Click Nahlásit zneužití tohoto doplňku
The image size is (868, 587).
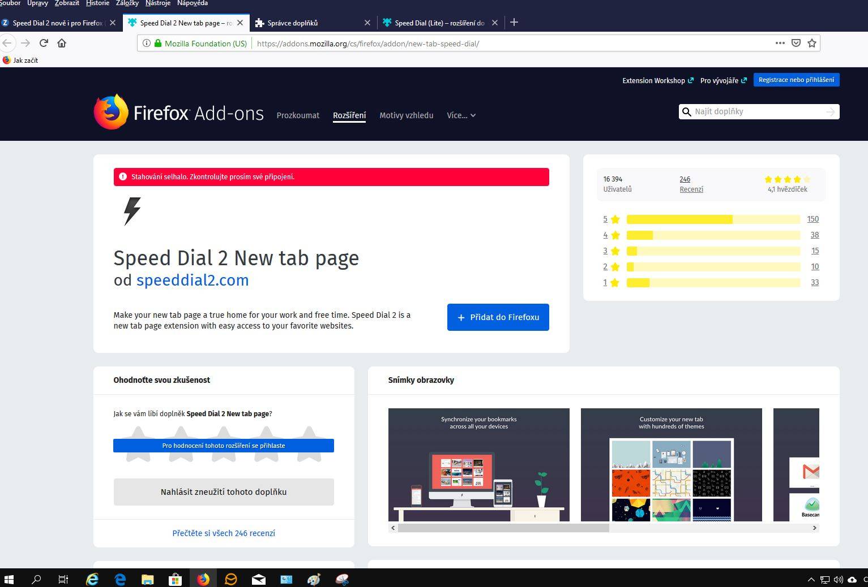[x=224, y=492]
